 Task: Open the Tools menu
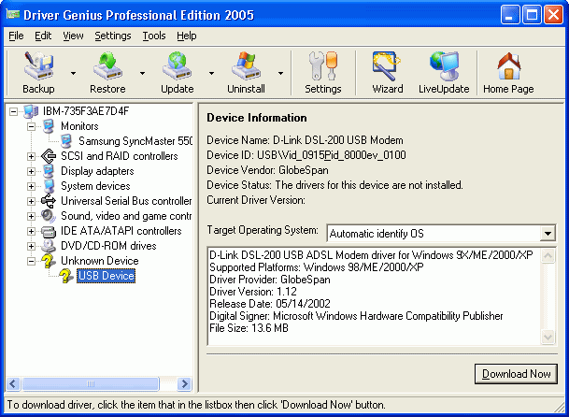[154, 36]
